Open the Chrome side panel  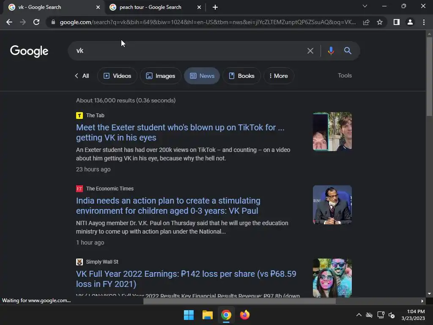pos(397,22)
